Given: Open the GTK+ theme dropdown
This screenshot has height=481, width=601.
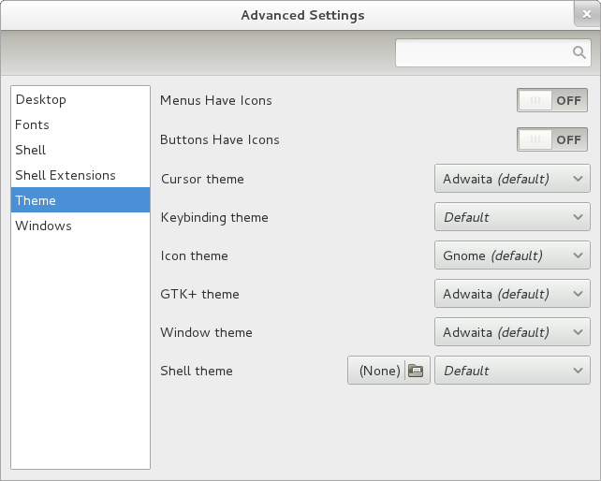Looking at the screenshot, I should pos(512,294).
